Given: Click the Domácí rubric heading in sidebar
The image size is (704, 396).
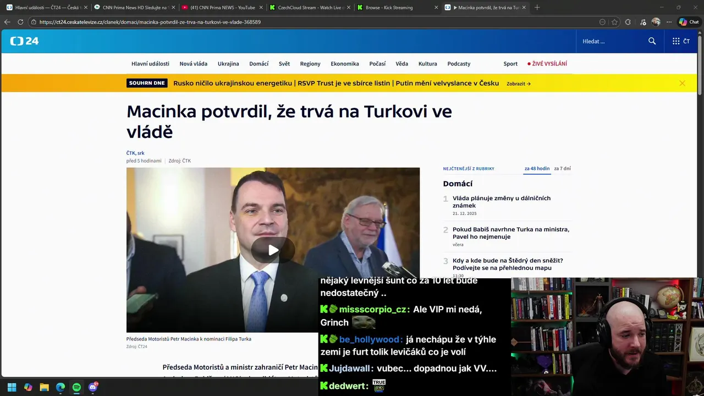Looking at the screenshot, I should [x=458, y=184].
